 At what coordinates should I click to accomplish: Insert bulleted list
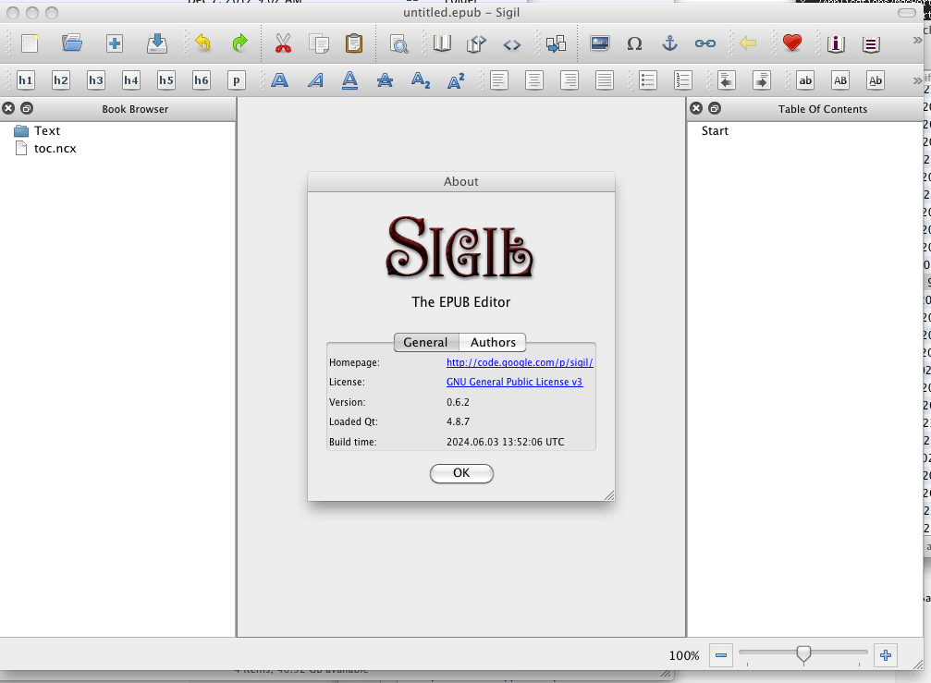coord(648,80)
